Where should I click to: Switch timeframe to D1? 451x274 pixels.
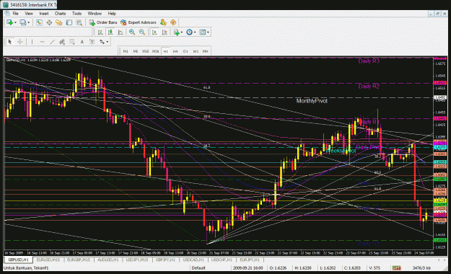[x=185, y=51]
